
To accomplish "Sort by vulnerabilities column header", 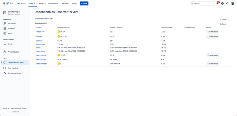I will tap(190, 28).
